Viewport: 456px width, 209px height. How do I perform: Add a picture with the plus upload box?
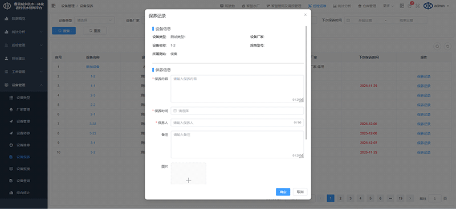coord(189,174)
